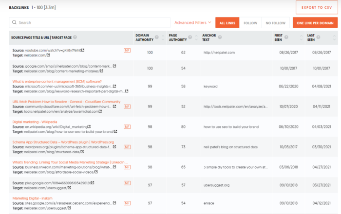This screenshot has width=341, height=214.
Task: Click anchor text 'how to use seo to build your brand'
Action: click(231, 127)
